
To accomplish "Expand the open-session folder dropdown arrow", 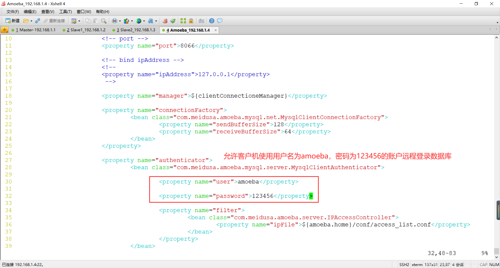I will [31, 21].
